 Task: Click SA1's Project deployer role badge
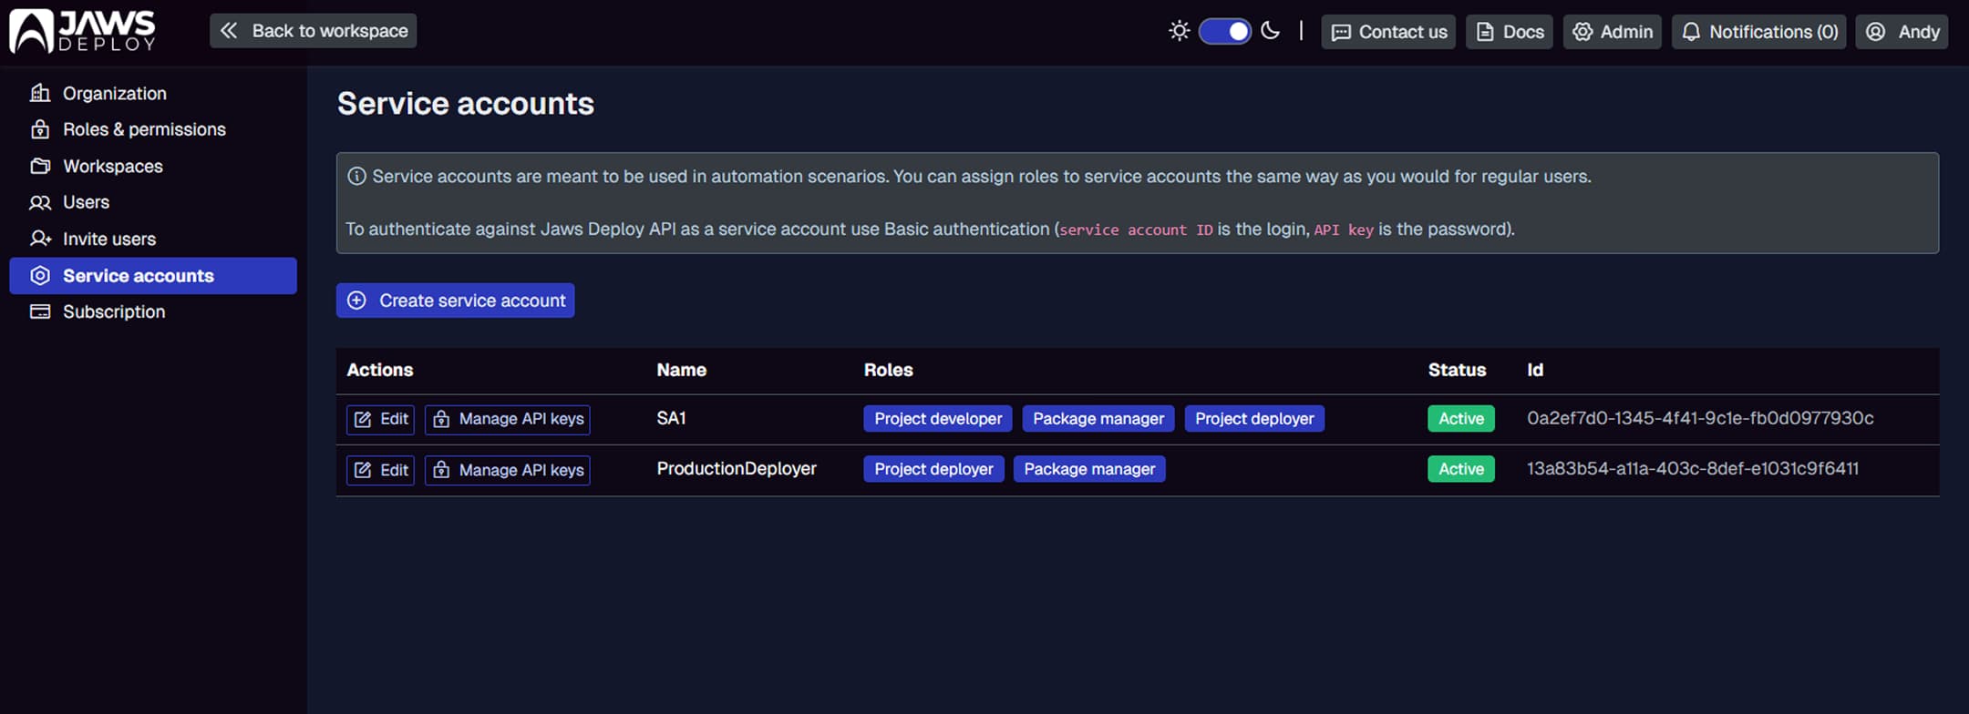coord(1254,419)
